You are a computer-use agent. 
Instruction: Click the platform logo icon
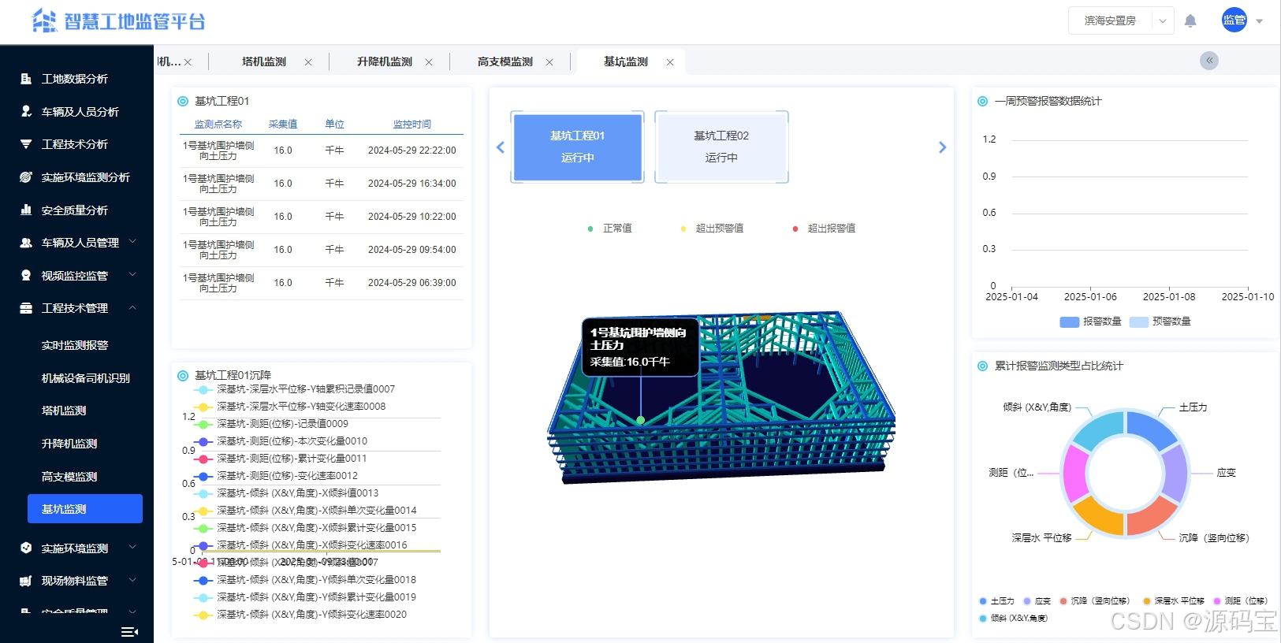pos(44,21)
